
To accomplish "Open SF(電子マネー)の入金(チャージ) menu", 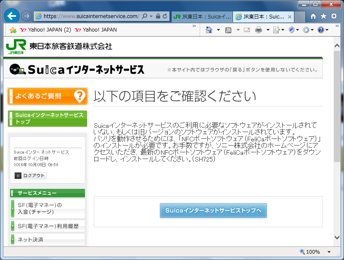I will (x=48, y=208).
